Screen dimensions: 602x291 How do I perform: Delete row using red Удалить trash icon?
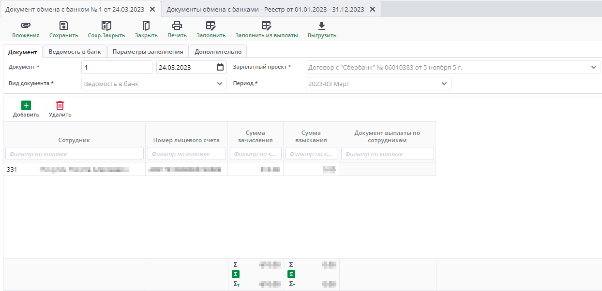pyautogui.click(x=60, y=105)
